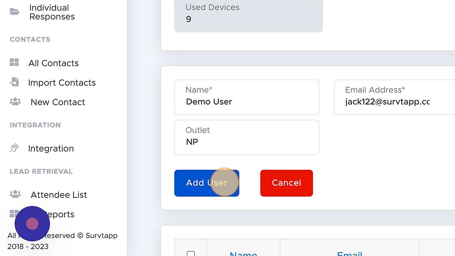
Task: Click the purple floating record button
Action: [x=32, y=224]
